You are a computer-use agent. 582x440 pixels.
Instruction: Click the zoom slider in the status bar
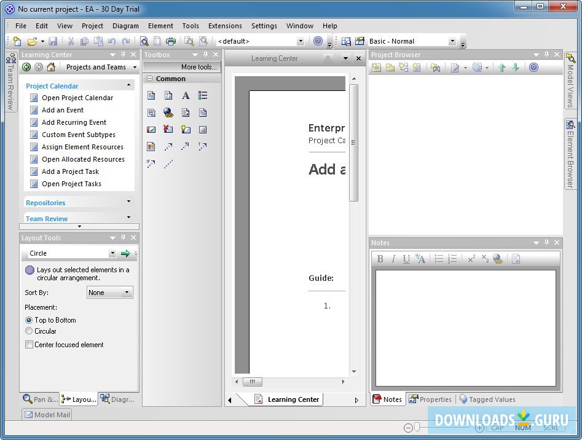(417, 427)
